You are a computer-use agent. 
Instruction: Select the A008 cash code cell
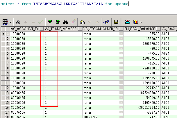(x=169, y=39)
